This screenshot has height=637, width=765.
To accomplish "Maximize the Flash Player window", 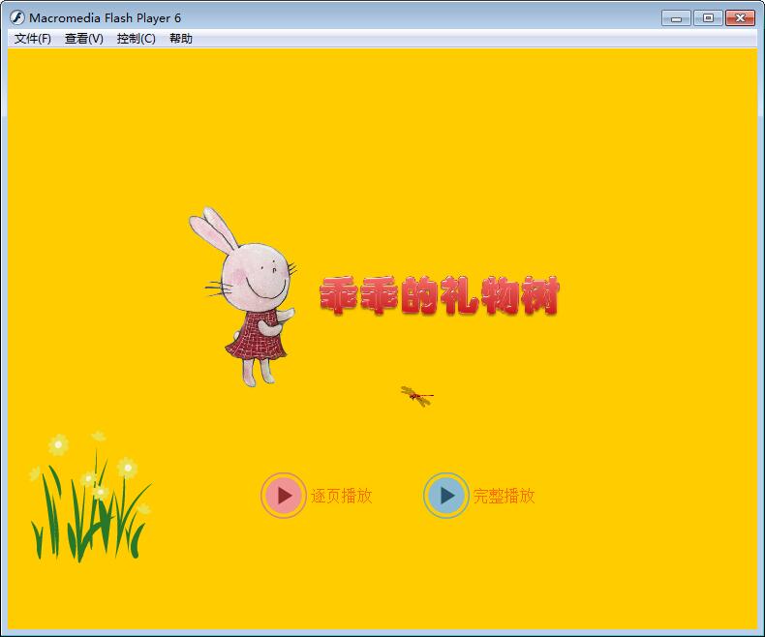I will coord(707,17).
